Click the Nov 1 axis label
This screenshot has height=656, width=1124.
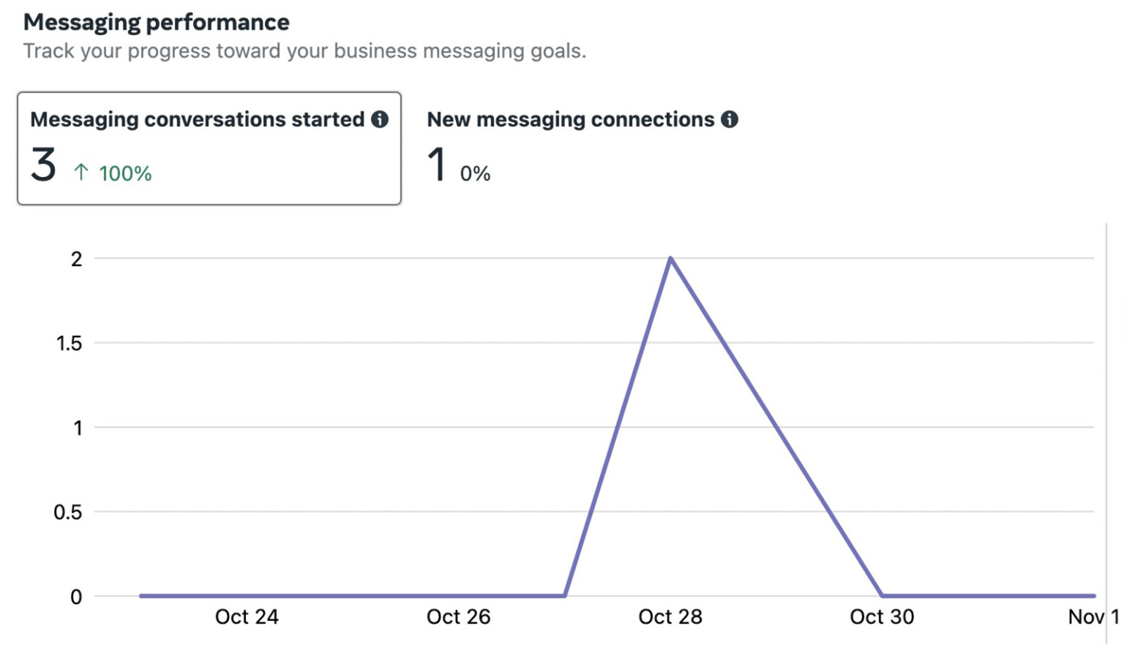tap(1093, 617)
